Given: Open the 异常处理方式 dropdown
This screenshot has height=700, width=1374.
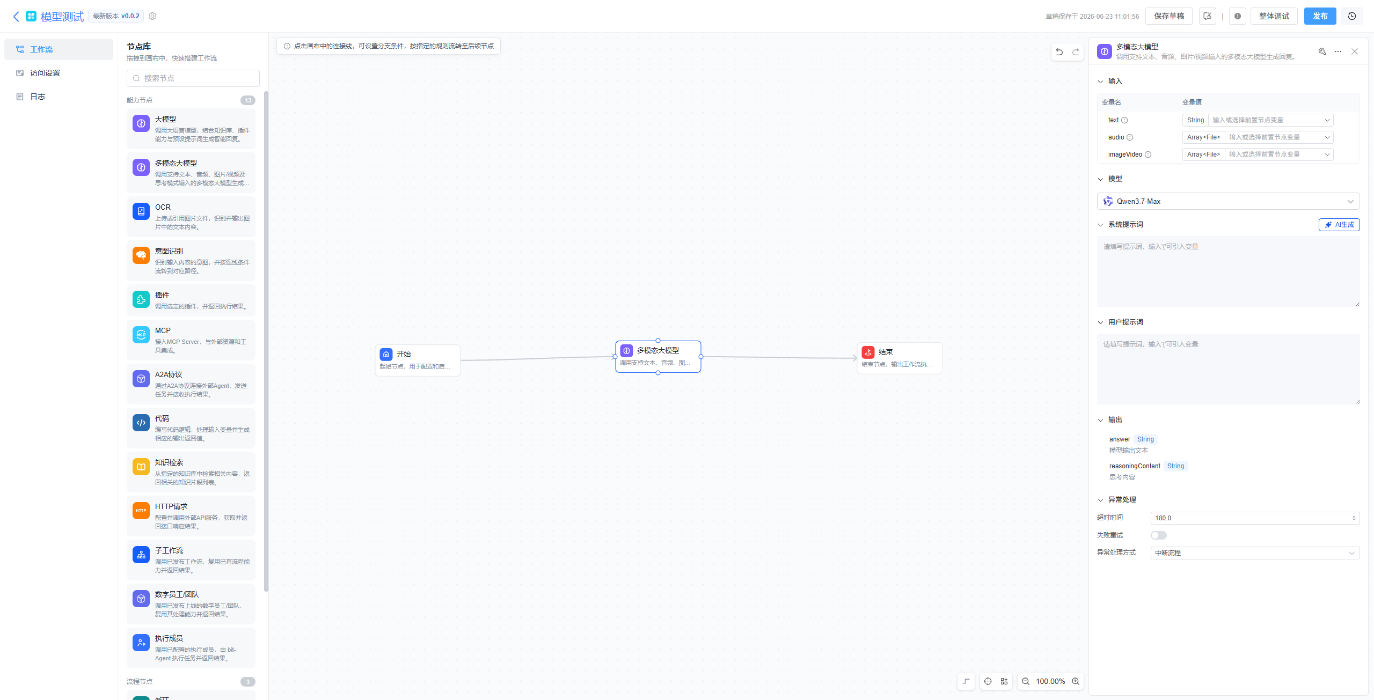Looking at the screenshot, I should click(x=1255, y=552).
